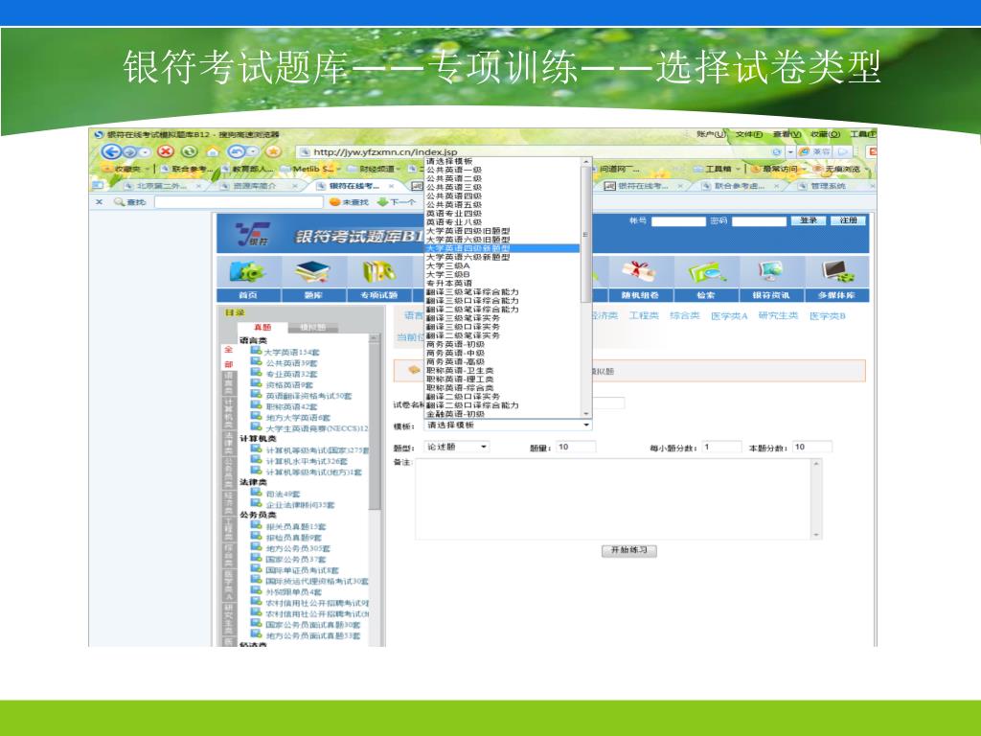Expand the 工具箱 toolbar dropdown
Viewport: 981px width, 736px height.
[x=739, y=169]
